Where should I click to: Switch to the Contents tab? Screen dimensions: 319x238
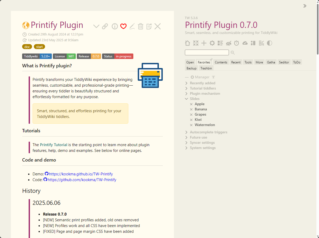221,62
